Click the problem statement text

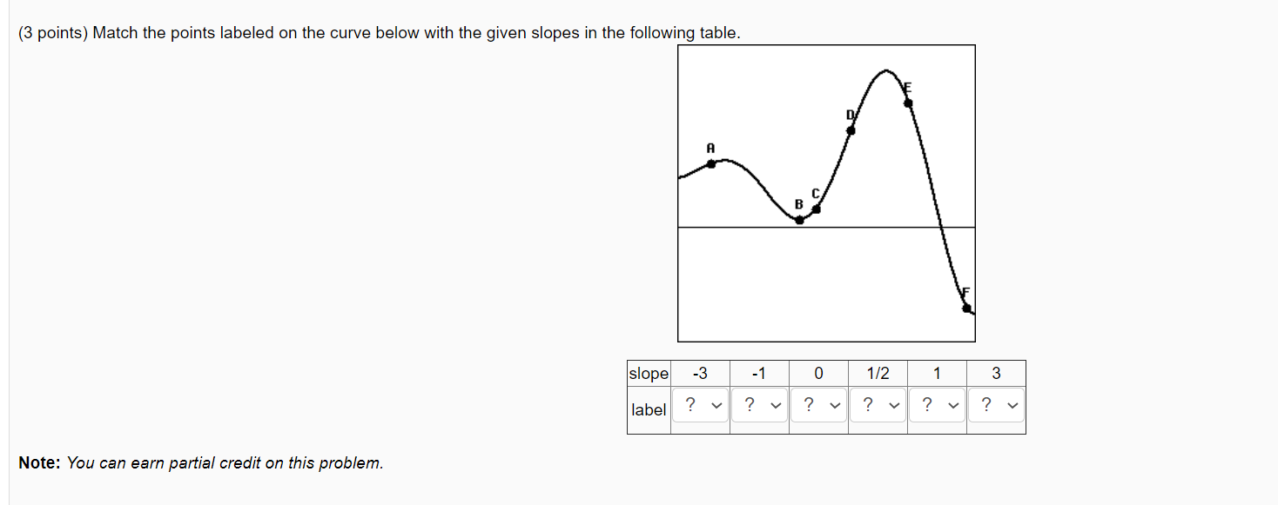click(374, 32)
